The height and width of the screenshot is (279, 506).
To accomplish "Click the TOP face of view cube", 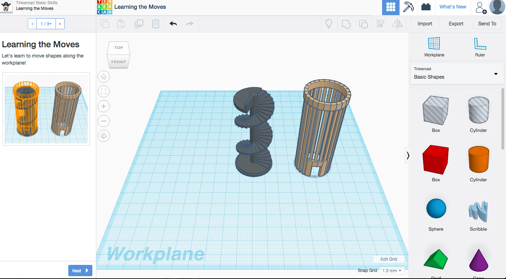I will pyautogui.click(x=119, y=48).
